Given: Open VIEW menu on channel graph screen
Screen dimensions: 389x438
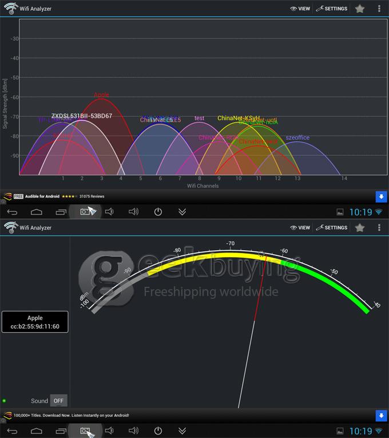Looking at the screenshot, I should 300,9.
